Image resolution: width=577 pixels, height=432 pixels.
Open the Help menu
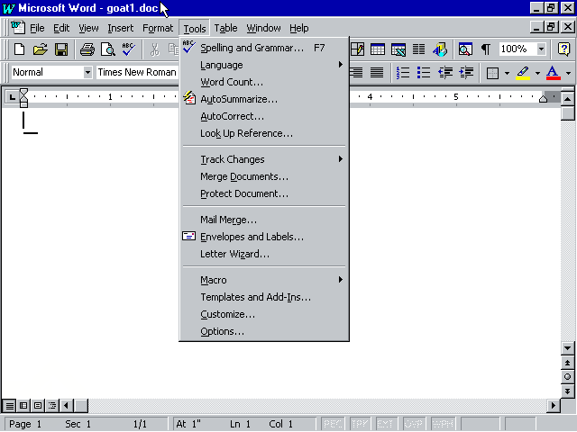click(x=298, y=28)
